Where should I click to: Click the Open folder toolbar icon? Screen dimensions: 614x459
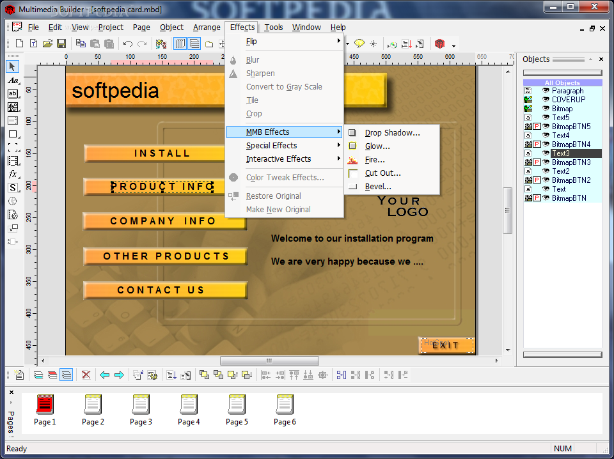point(47,43)
